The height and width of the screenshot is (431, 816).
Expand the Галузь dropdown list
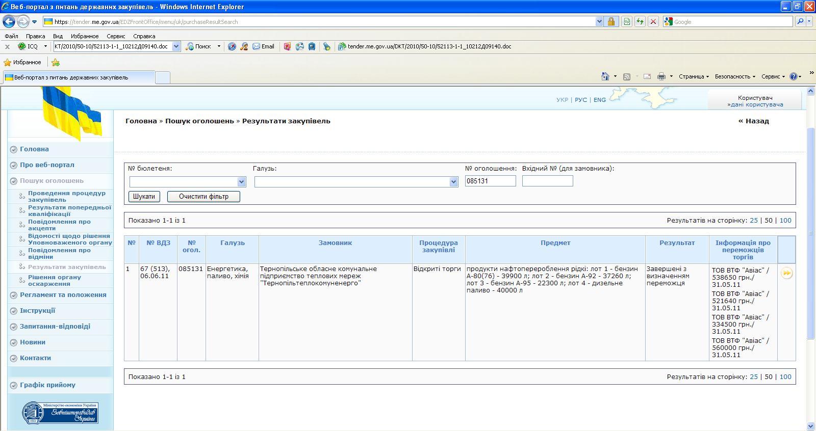pos(453,182)
